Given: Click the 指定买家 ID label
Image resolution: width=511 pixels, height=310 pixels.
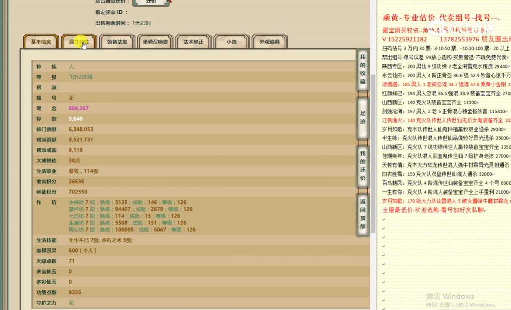Looking at the screenshot, I should pos(111,12).
